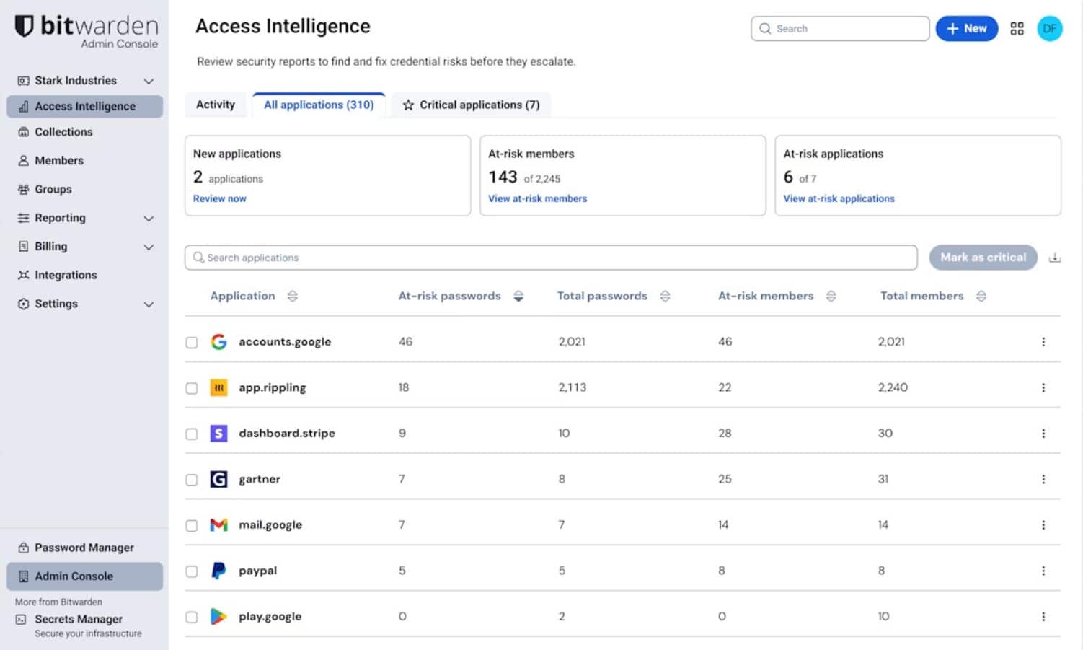Open options menu for paypal row

pos(1043,571)
